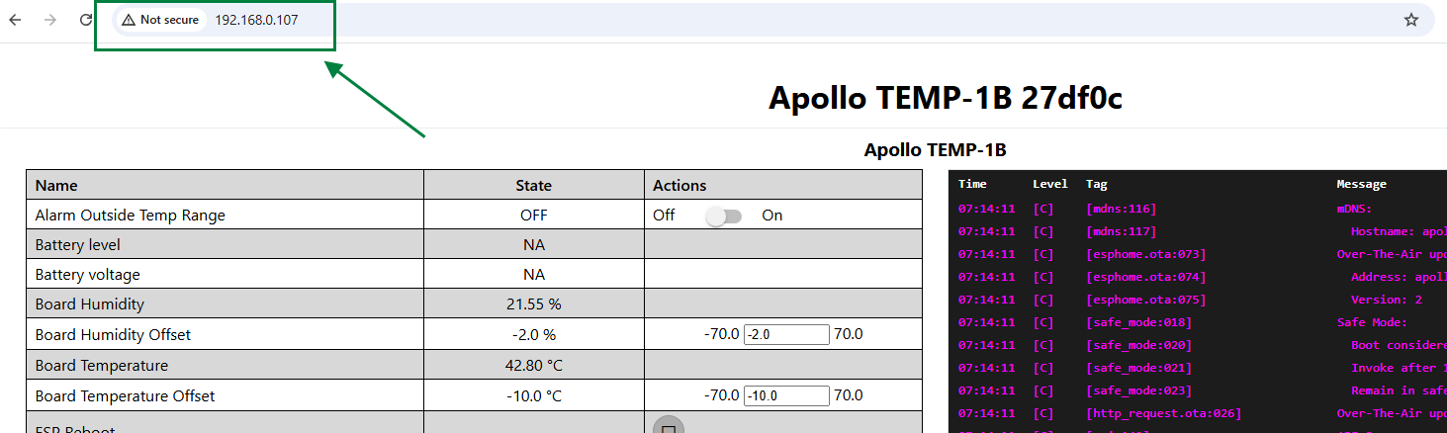Click the browser forward arrow
The height and width of the screenshot is (433, 1447).
[x=50, y=20]
